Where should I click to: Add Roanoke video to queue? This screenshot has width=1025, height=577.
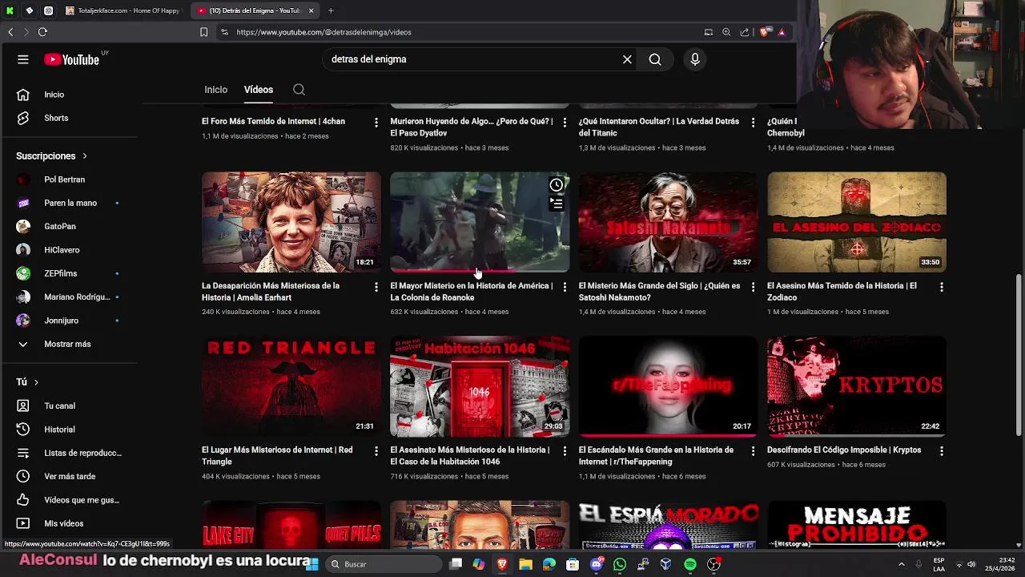[x=557, y=204]
